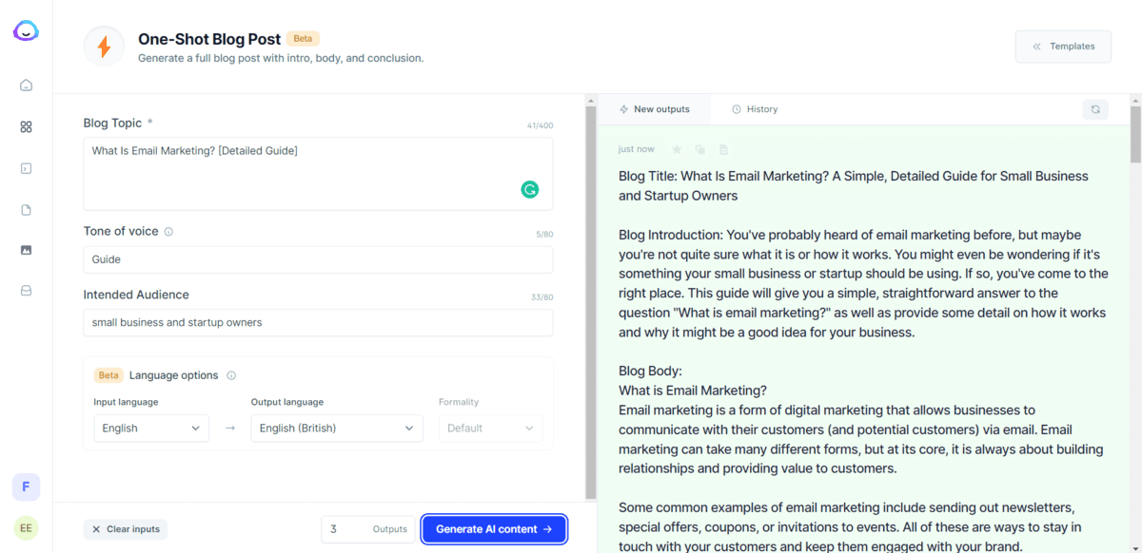Click the Grammarly icon in Blog Topic field
1142x553 pixels.
(529, 189)
